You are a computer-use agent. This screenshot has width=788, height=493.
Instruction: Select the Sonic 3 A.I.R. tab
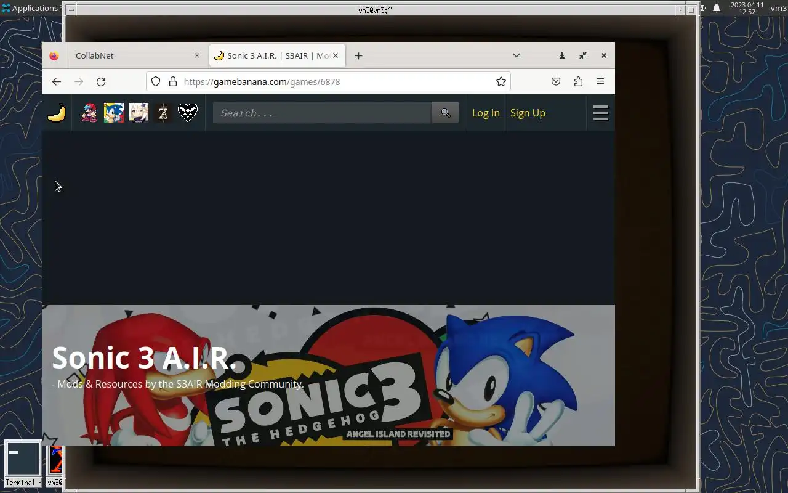[x=277, y=55]
